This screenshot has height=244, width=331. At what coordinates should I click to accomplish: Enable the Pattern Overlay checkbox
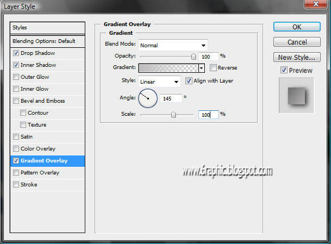[x=16, y=173]
